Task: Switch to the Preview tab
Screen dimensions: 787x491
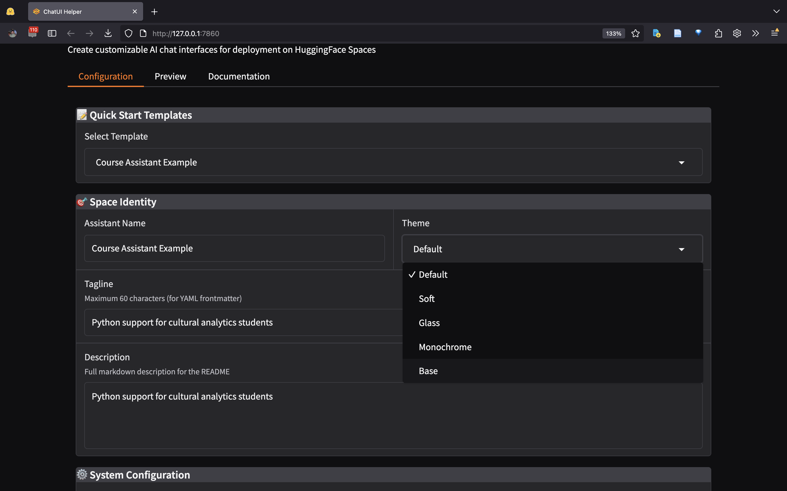Action: [170, 76]
